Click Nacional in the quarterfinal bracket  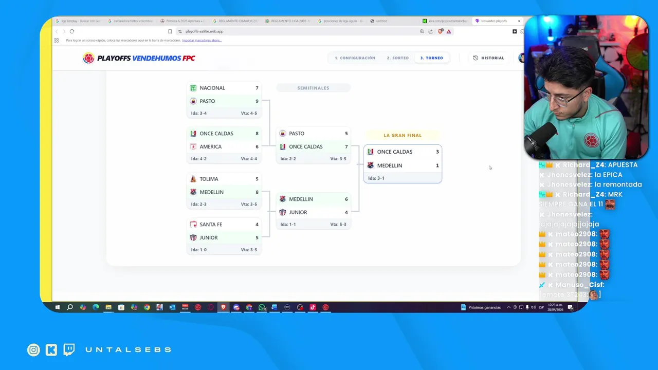224,88
